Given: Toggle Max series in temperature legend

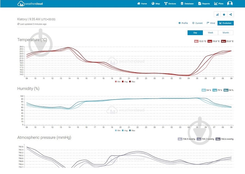Looking at the screenshot, I should [x=132, y=82].
